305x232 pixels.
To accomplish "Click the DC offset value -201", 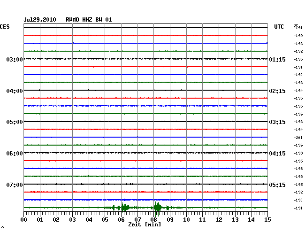I will [298, 138].
